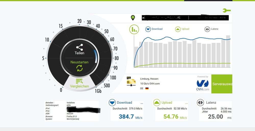255x131 pixels.
Task: Open the Serverauswahl green button
Action: [x=222, y=84]
